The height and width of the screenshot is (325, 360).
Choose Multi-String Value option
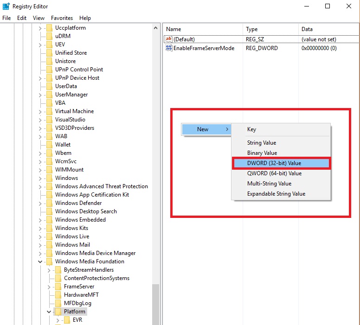[281, 184]
